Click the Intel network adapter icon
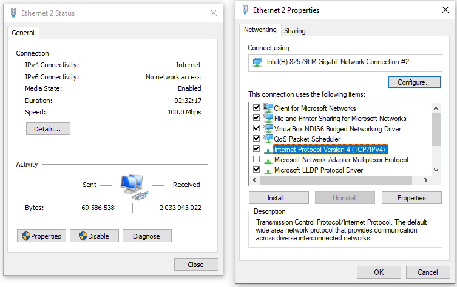This screenshot has height=287, width=457. point(257,62)
